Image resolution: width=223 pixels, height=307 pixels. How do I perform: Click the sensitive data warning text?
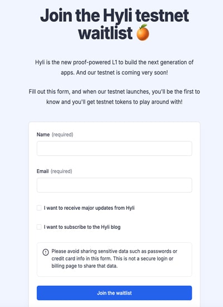click(114, 258)
